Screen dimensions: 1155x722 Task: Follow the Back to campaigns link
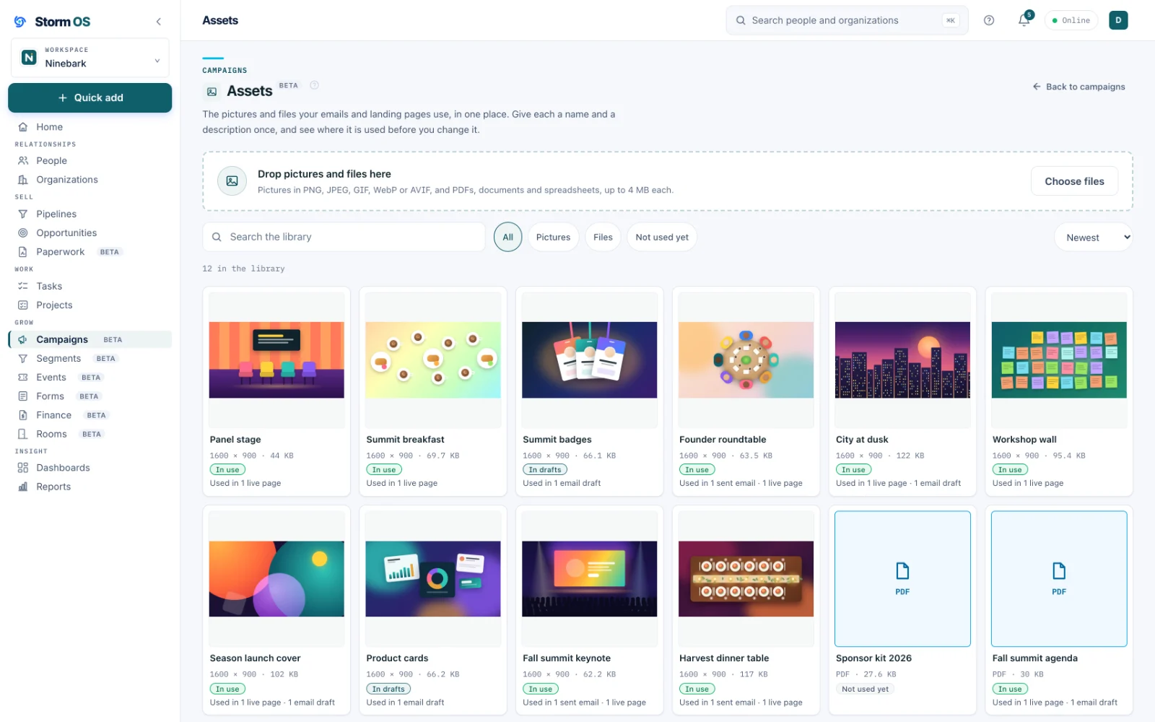[1079, 87]
